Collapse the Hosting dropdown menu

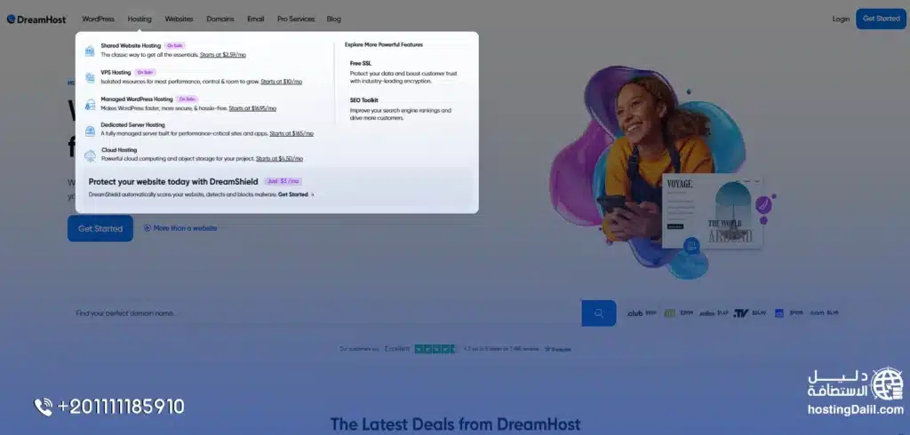[x=140, y=19]
